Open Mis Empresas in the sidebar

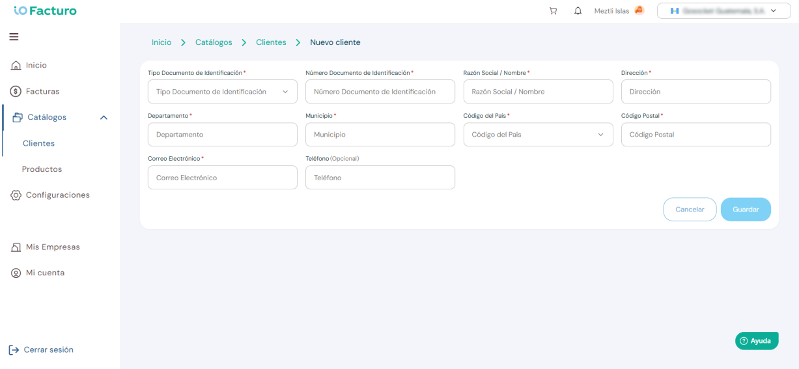(53, 247)
